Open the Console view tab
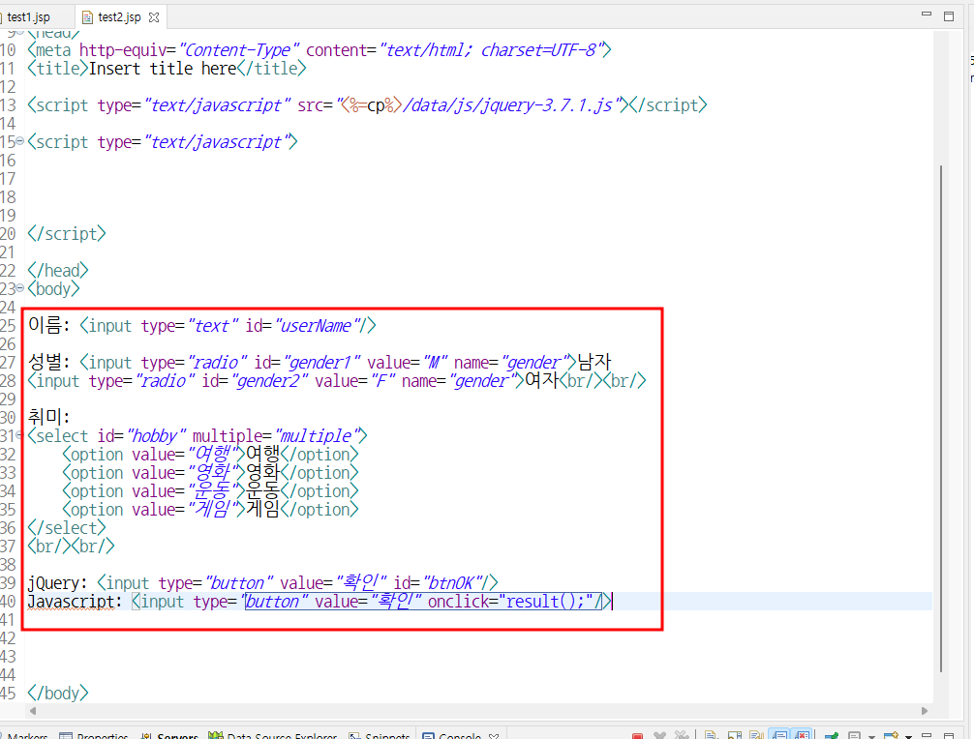The width and height of the screenshot is (974, 739). [x=460, y=735]
